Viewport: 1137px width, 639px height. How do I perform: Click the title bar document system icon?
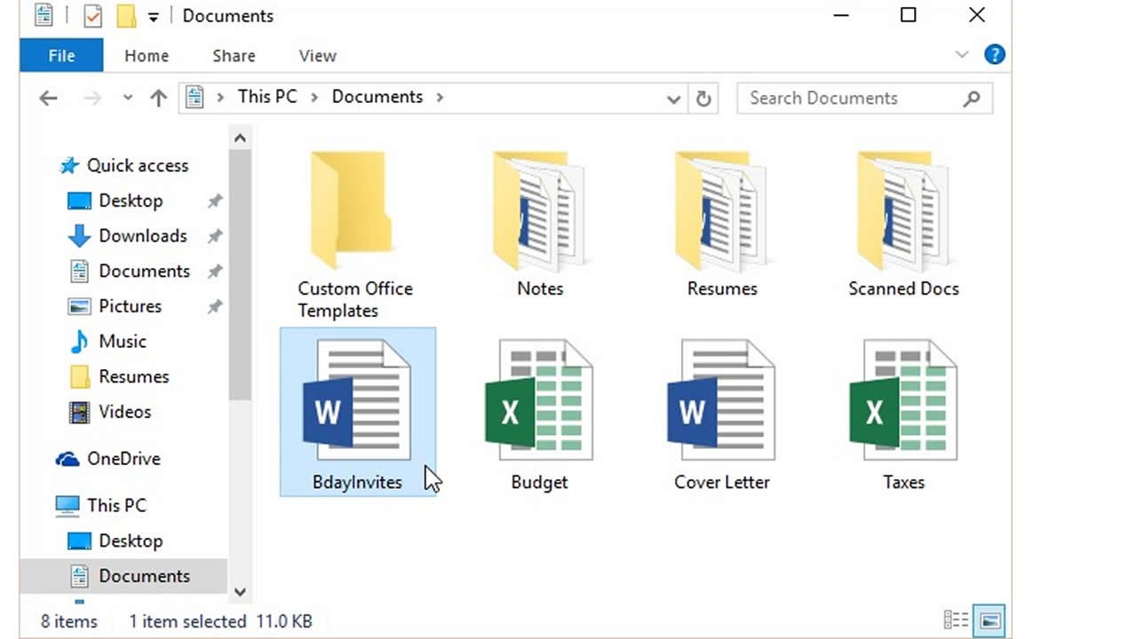pos(43,15)
